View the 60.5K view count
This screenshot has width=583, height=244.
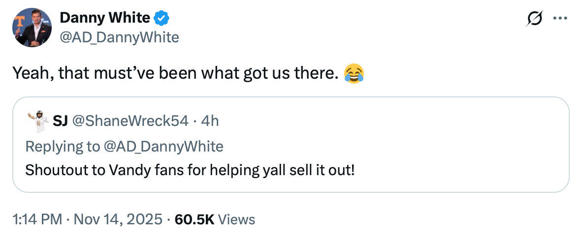pyautogui.click(x=194, y=219)
